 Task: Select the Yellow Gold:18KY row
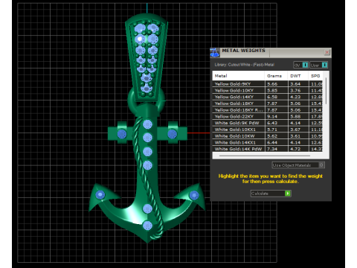(268, 103)
